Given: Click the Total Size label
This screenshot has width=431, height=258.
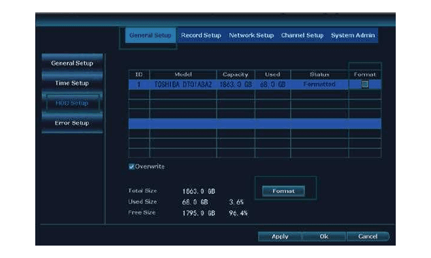Looking at the screenshot, I should 142,191.
